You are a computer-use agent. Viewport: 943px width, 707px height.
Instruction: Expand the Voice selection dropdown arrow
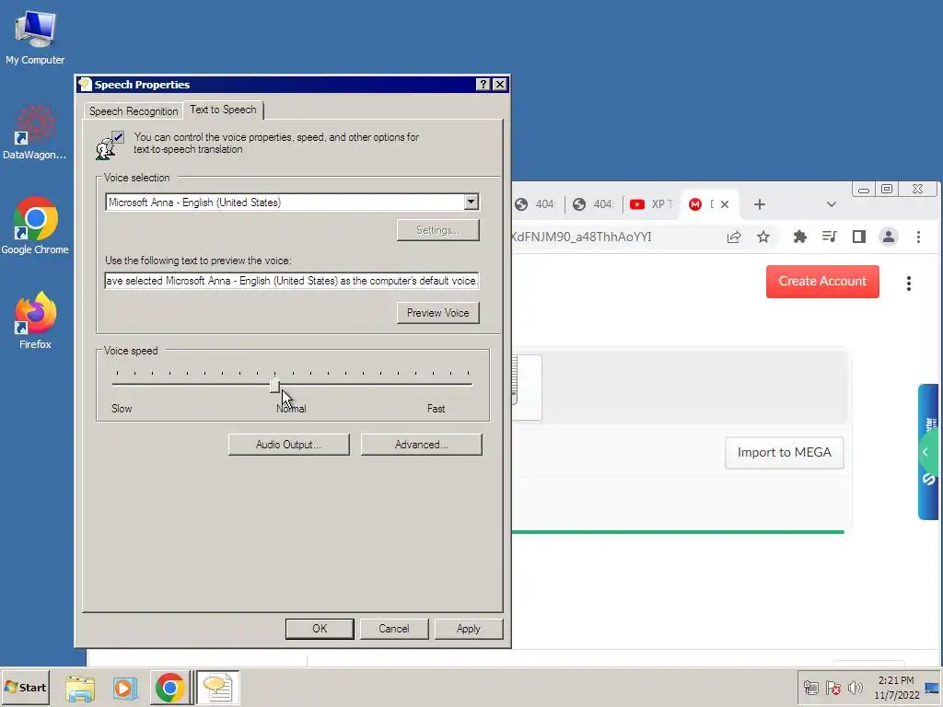[471, 202]
